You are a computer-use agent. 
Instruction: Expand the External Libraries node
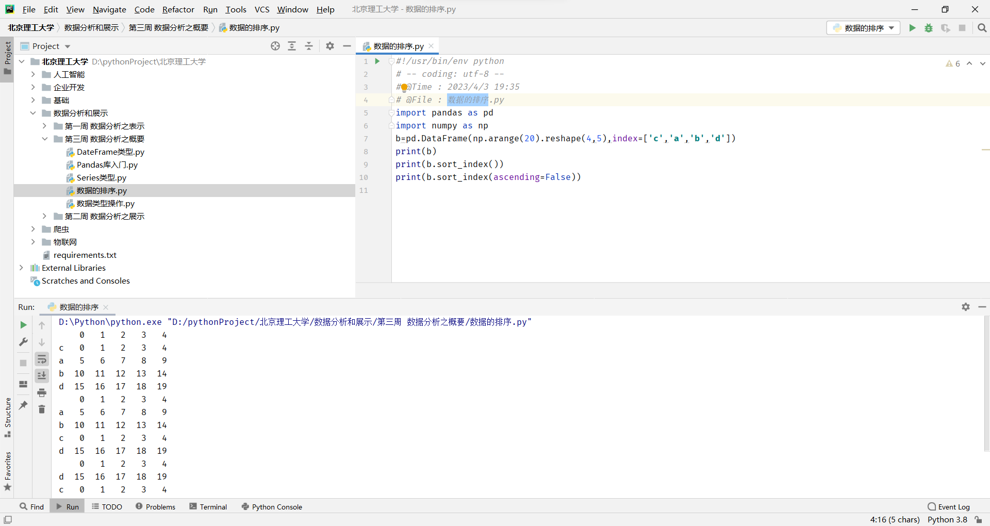point(21,268)
